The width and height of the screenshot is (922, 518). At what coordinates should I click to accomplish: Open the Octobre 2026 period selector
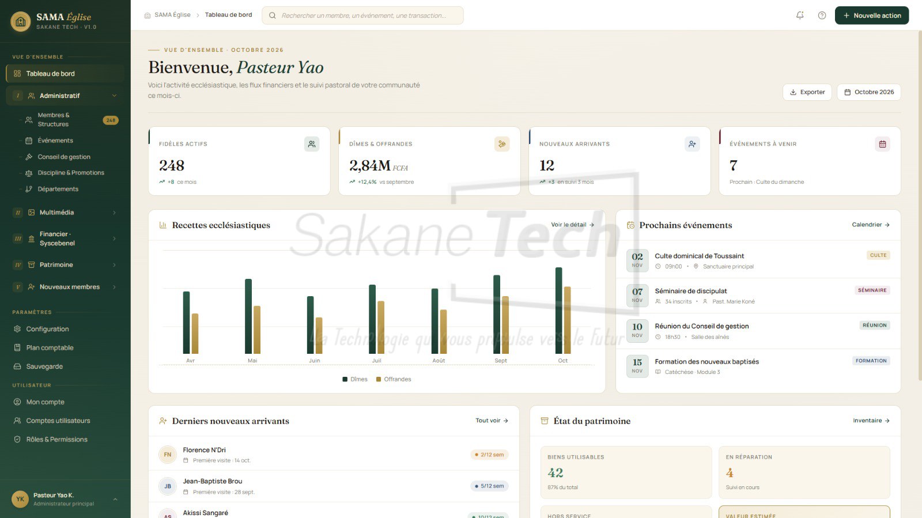tap(868, 92)
